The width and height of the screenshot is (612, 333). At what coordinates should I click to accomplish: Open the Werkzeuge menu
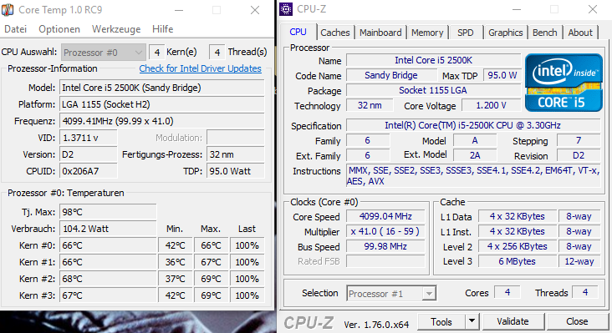(x=116, y=29)
